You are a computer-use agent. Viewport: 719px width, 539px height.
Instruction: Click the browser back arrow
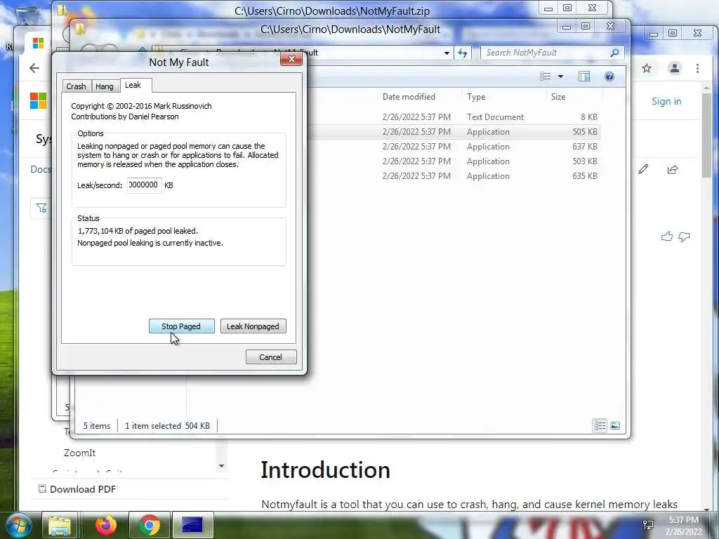[x=34, y=68]
